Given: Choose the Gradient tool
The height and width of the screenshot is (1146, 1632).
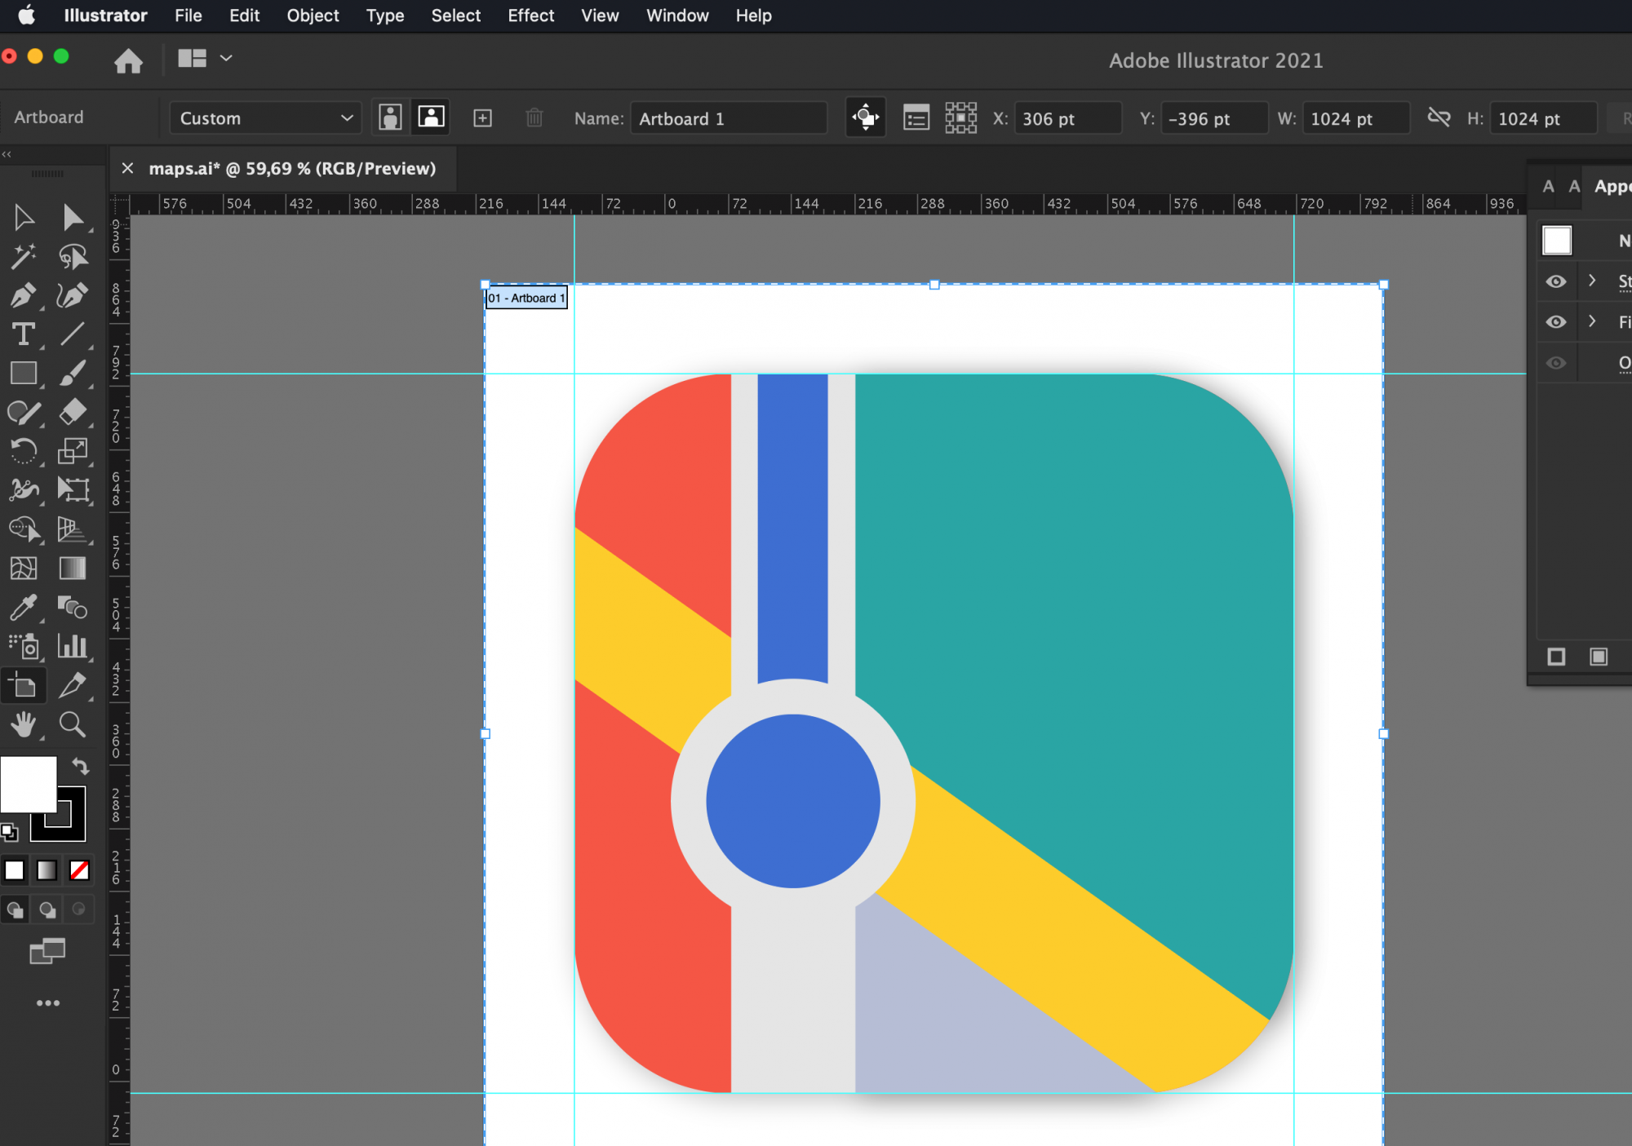Looking at the screenshot, I should click(73, 569).
